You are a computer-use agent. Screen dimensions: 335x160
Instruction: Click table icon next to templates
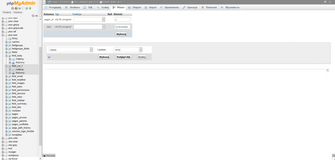[x=10, y=135]
